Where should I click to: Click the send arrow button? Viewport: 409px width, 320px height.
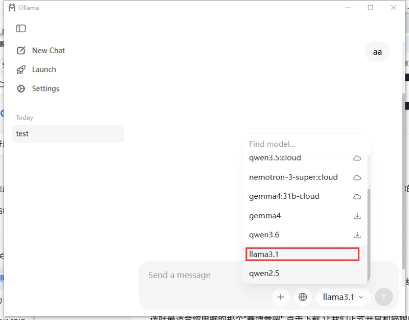(384, 297)
